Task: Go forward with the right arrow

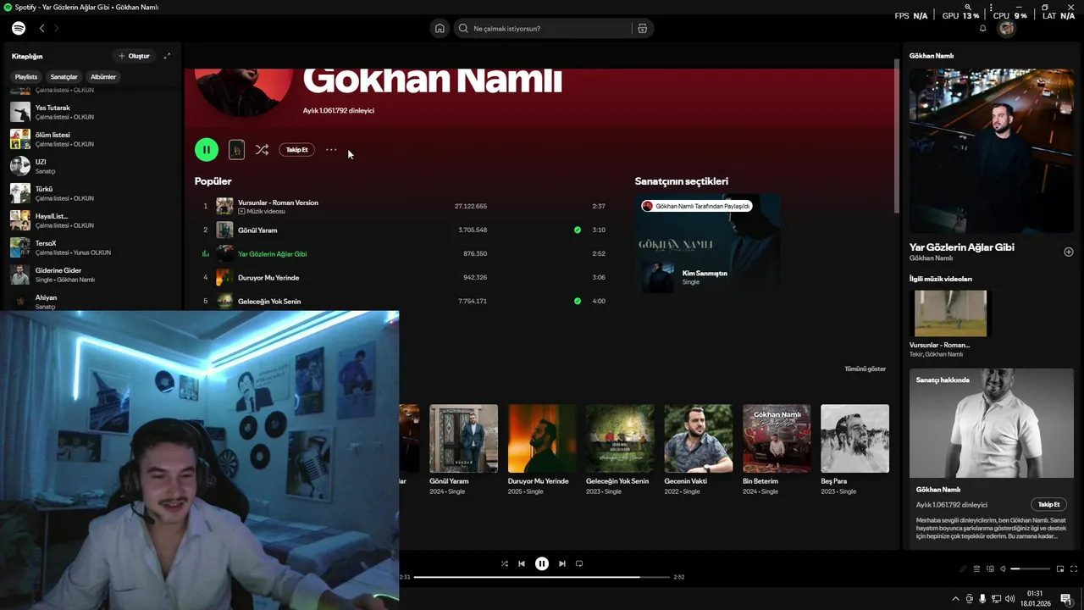Action: 57,28
